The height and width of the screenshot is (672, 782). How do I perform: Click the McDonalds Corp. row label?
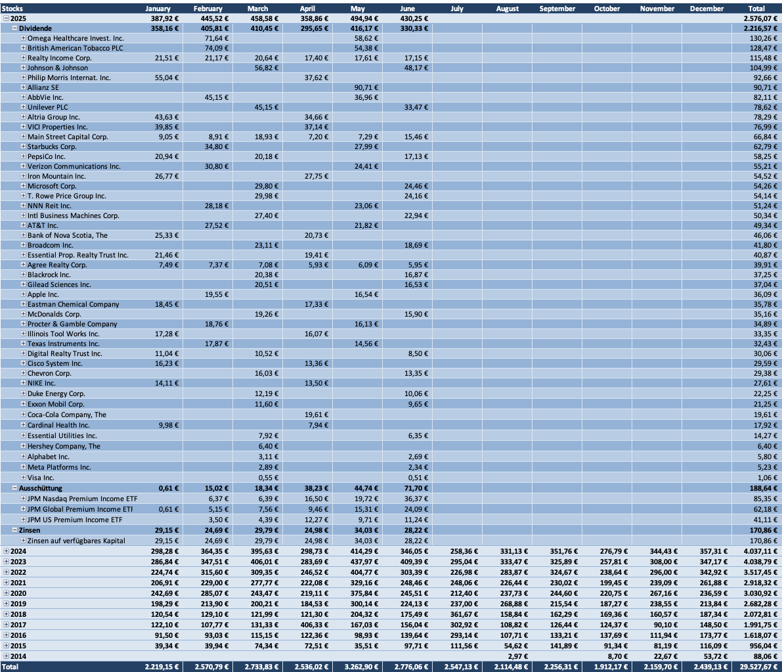[54, 314]
